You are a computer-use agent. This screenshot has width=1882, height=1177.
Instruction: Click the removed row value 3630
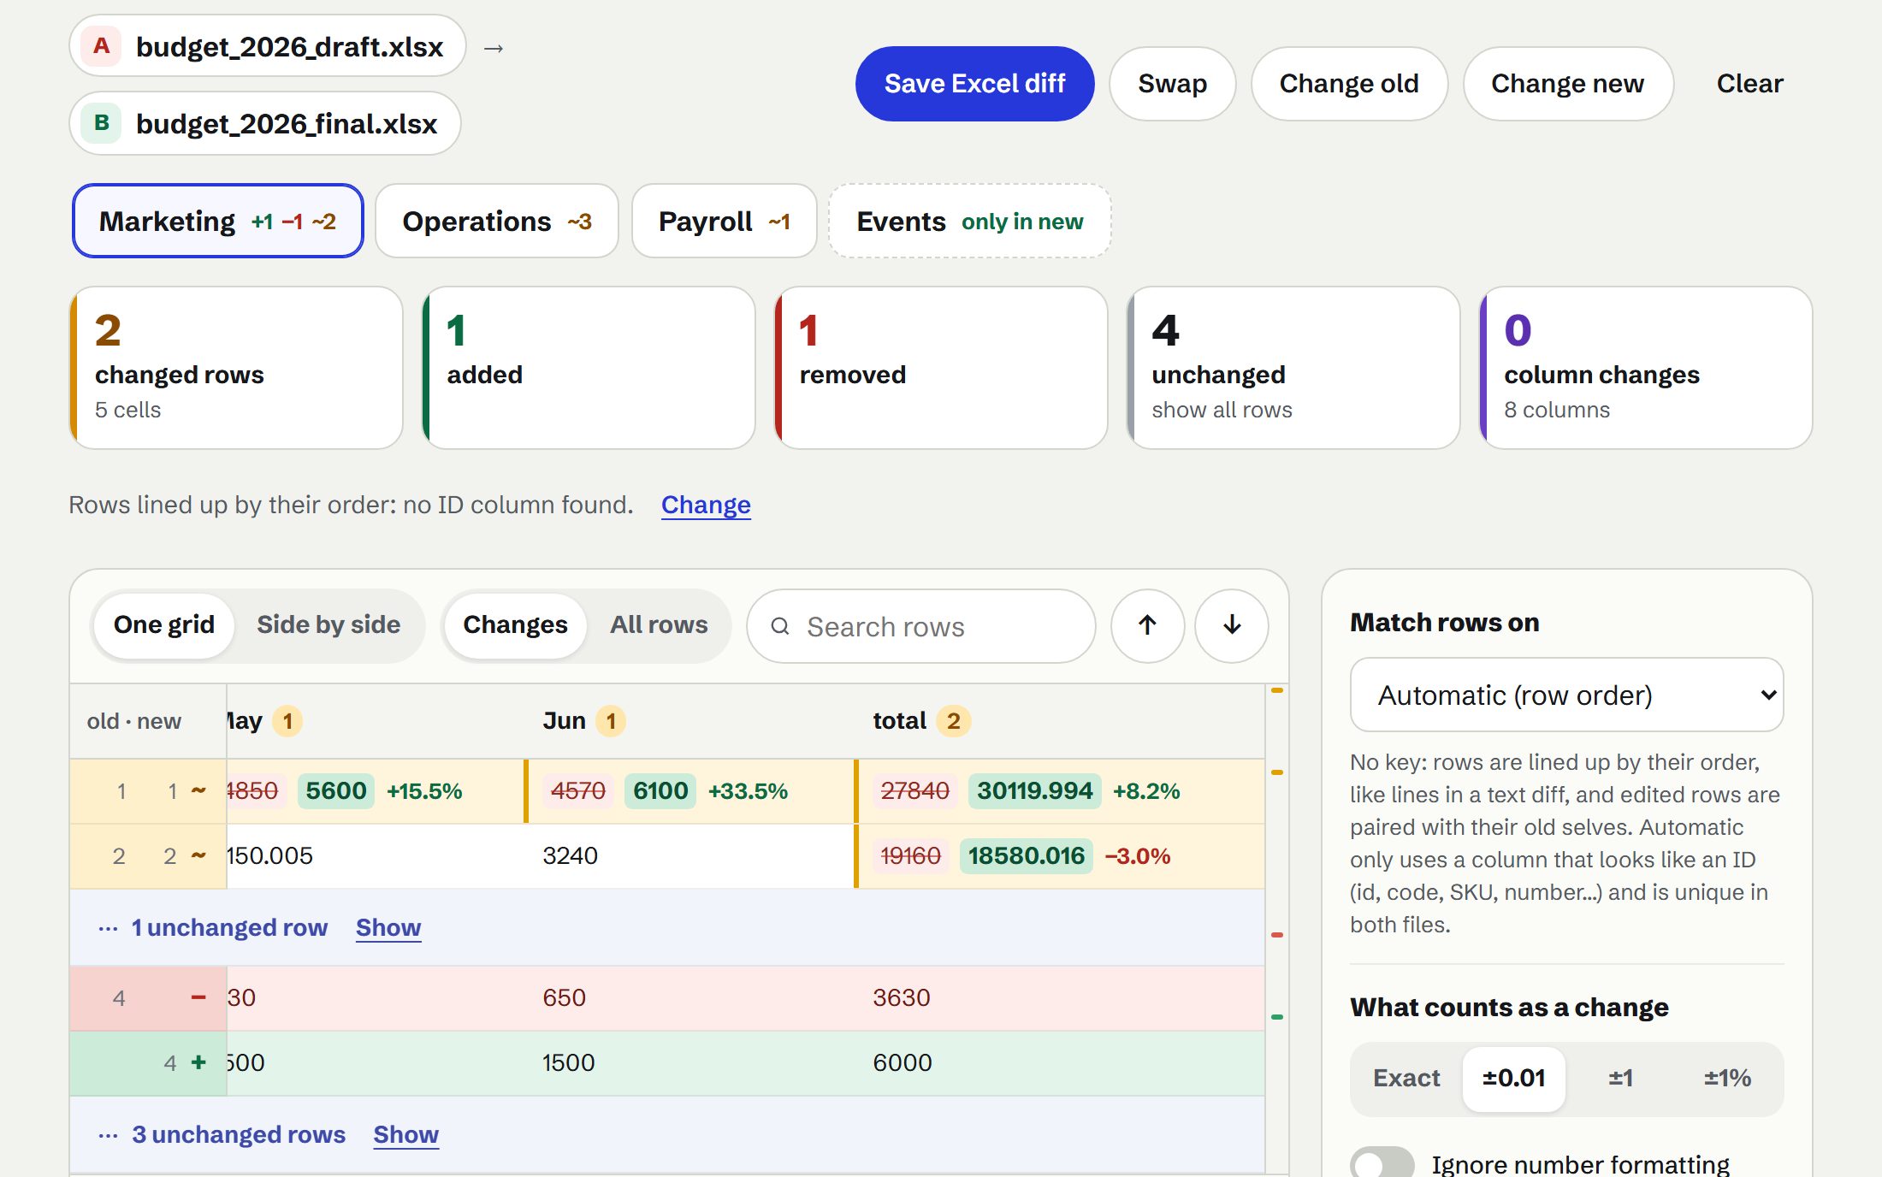(x=902, y=997)
